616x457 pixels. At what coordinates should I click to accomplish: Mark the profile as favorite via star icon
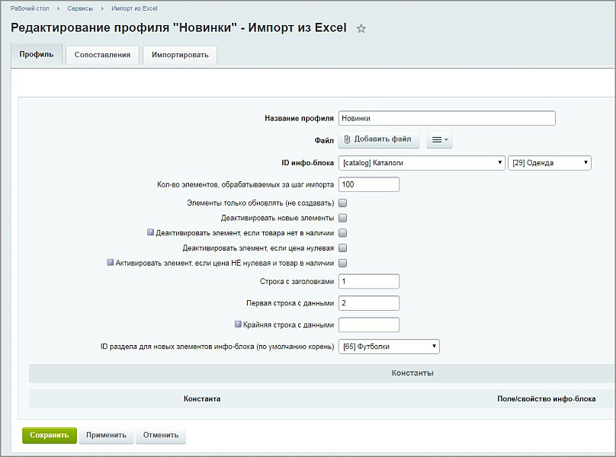361,27
